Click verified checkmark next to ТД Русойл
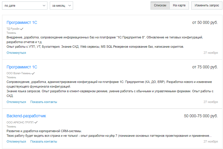This screenshot has height=149, width=223. click(x=22, y=29)
